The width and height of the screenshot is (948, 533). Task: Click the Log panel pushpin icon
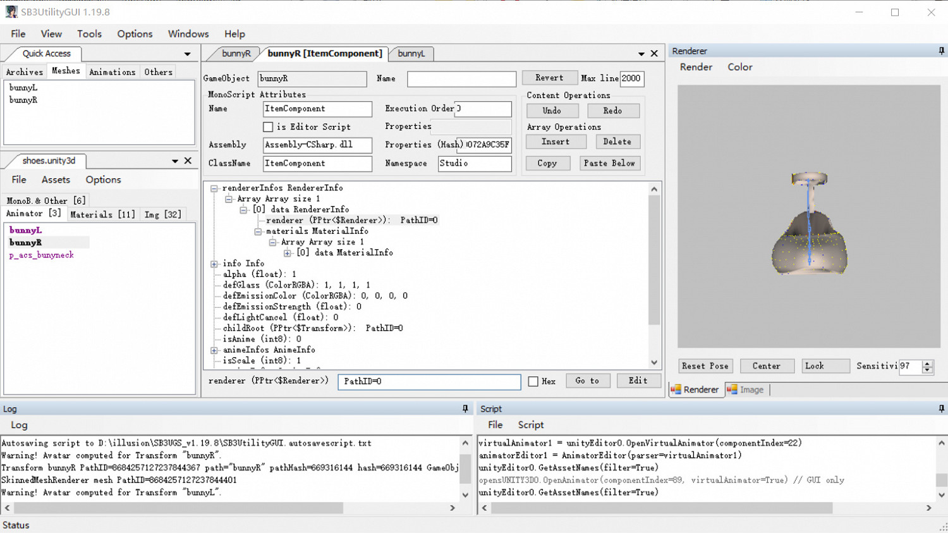pos(465,409)
